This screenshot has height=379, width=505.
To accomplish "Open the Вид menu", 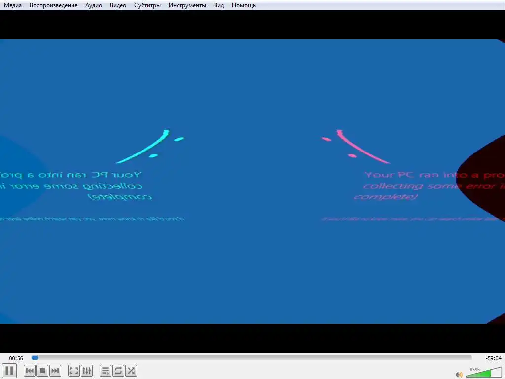I will [218, 5].
